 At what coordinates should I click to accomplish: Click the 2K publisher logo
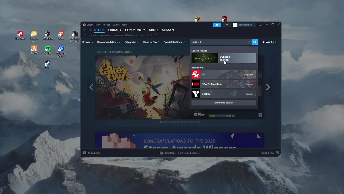pos(196,74)
